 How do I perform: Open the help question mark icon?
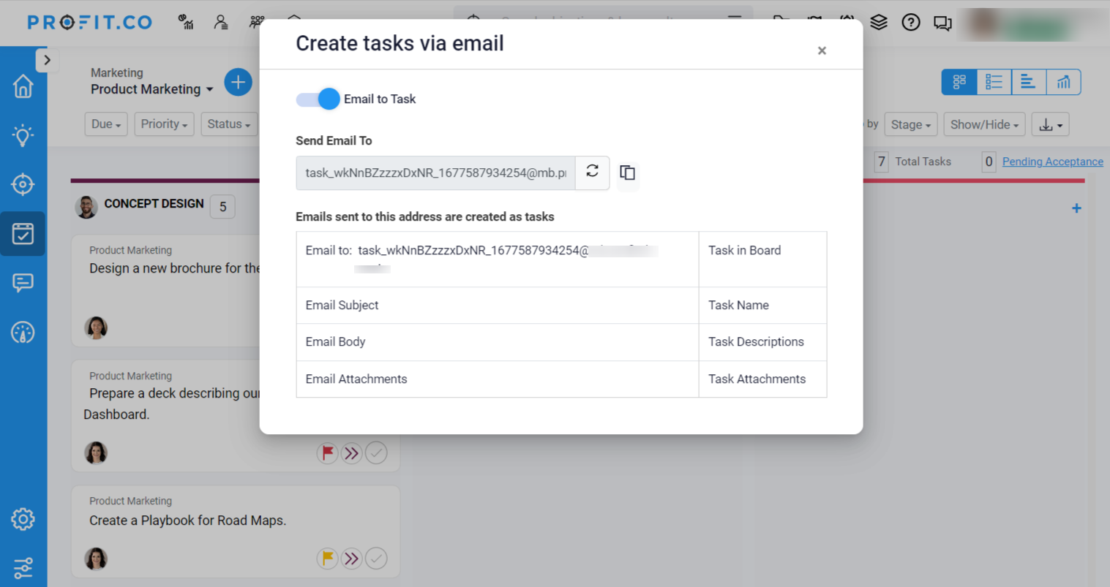910,23
